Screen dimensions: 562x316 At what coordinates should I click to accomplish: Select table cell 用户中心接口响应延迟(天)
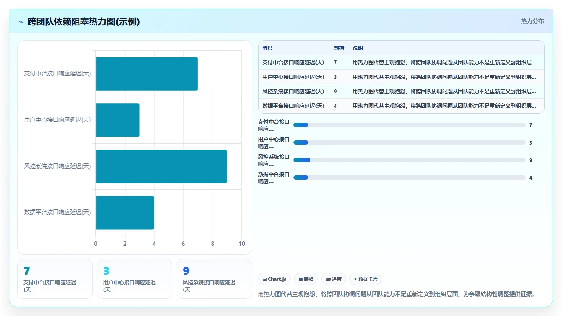293,77
